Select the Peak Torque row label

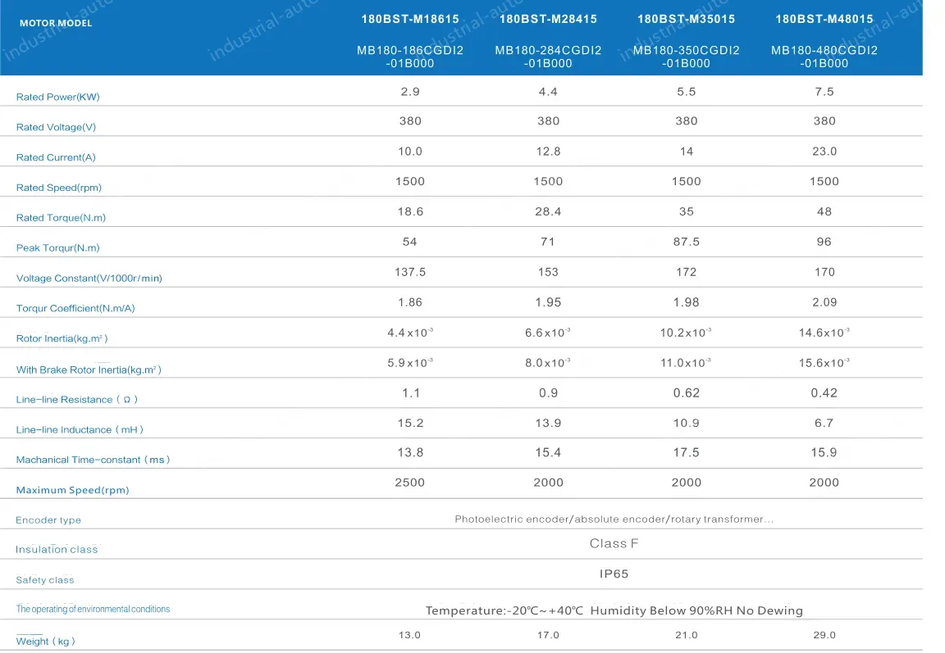tap(57, 248)
